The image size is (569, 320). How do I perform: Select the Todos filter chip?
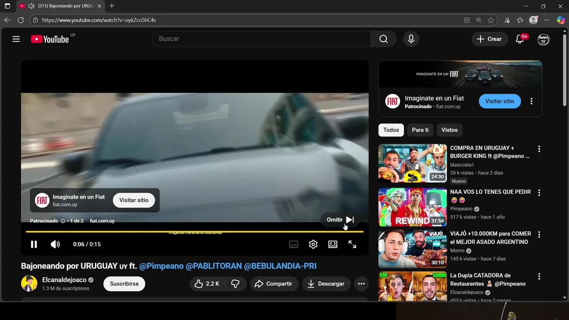(x=391, y=130)
